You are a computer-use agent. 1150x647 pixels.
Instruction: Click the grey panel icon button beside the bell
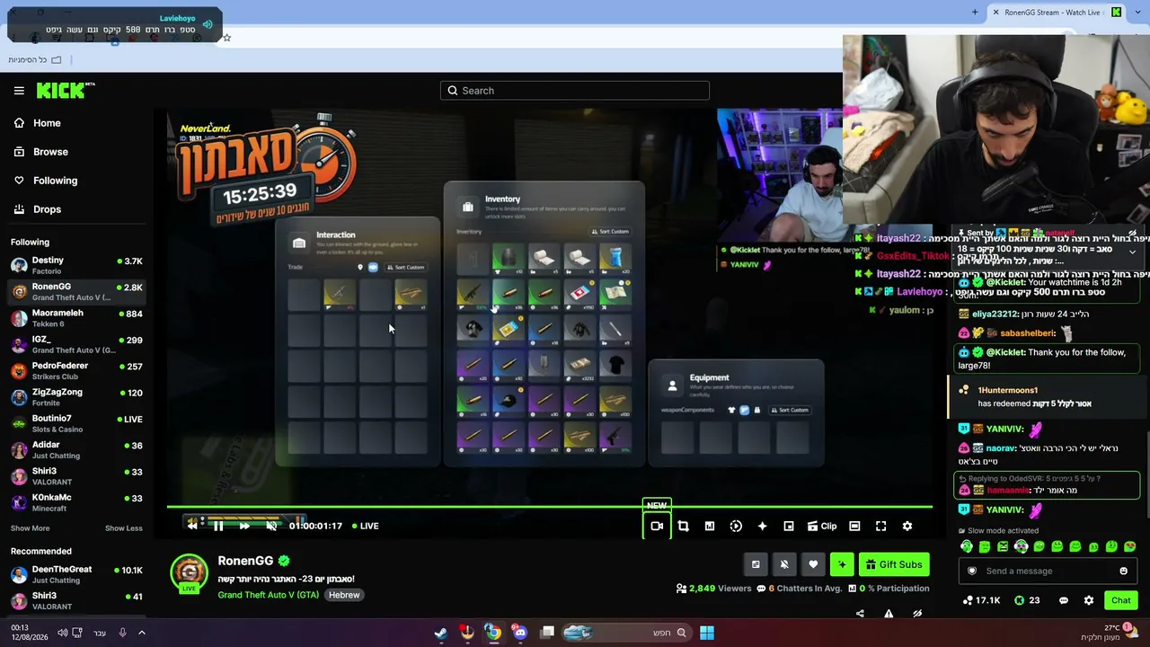[x=756, y=564]
